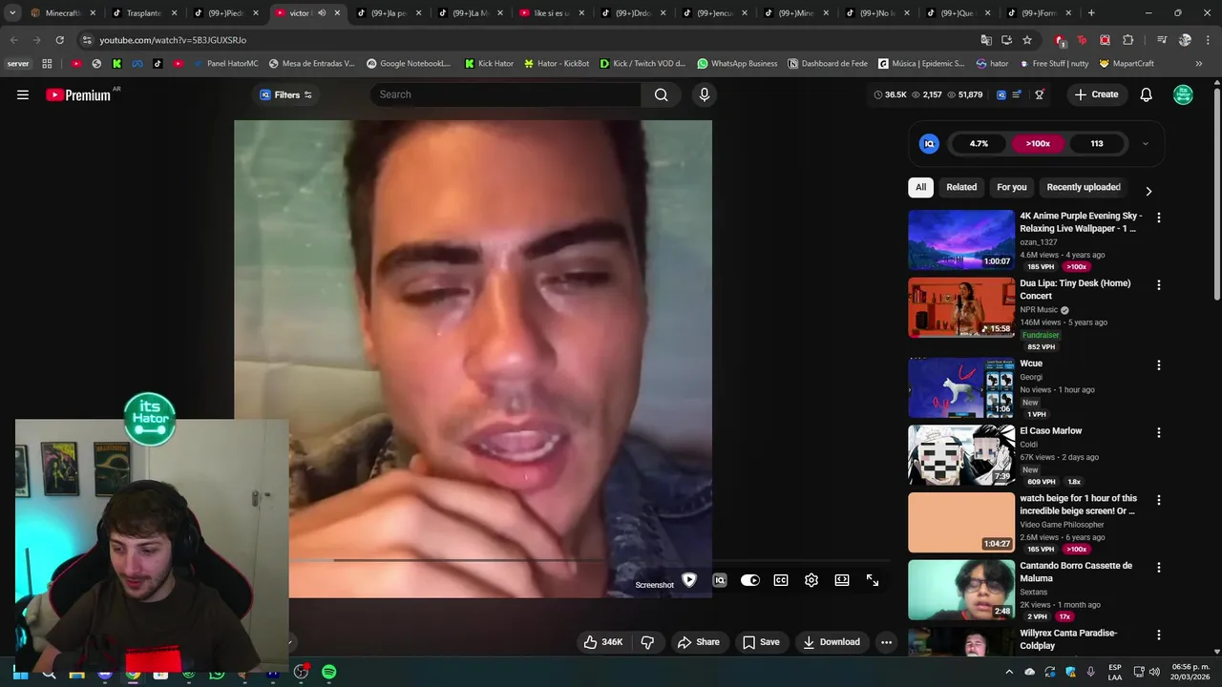
Task: Open options menu for 'Dua Lipa: Tiny Desk' video
Action: pos(1159,285)
